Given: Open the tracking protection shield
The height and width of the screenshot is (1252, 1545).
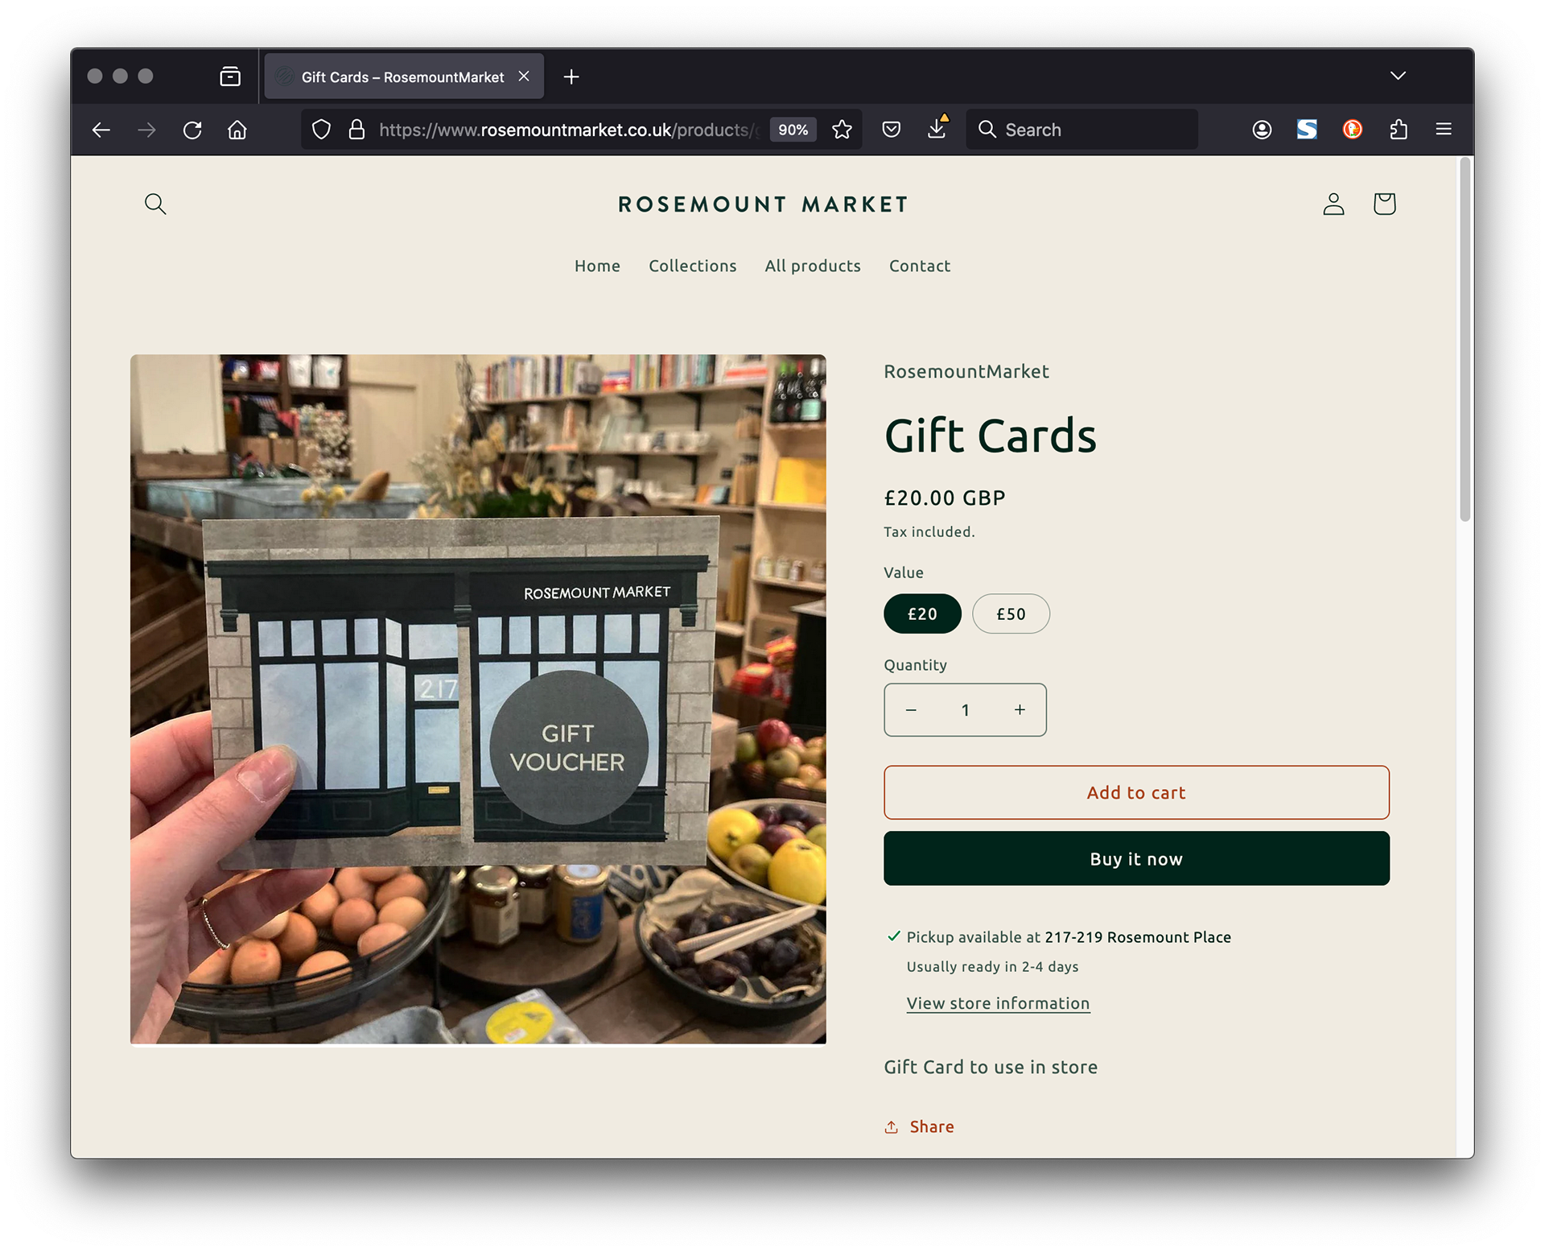Looking at the screenshot, I should [x=321, y=130].
